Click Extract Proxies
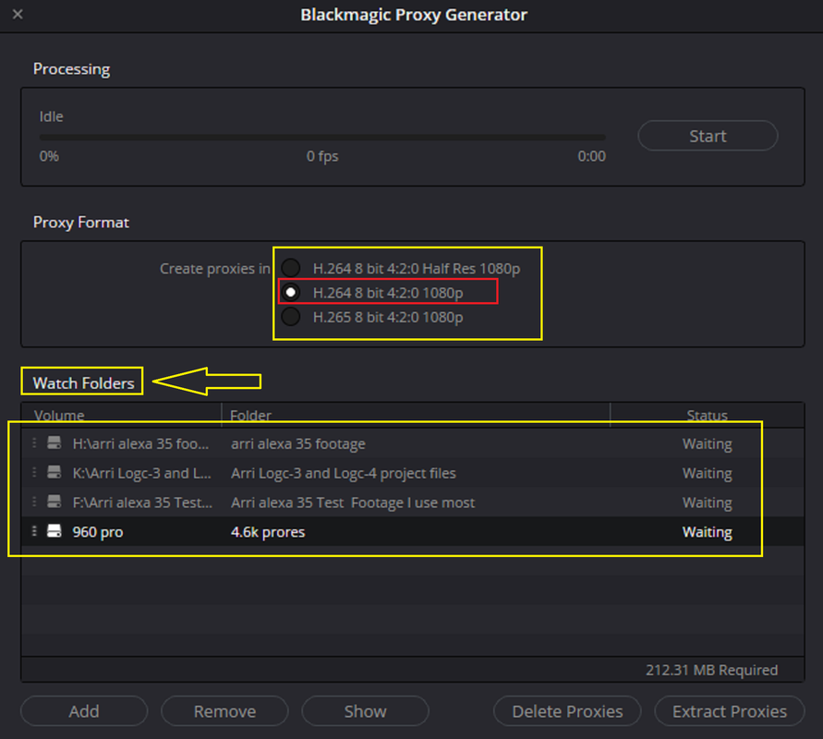Image resolution: width=823 pixels, height=739 pixels. 730,711
